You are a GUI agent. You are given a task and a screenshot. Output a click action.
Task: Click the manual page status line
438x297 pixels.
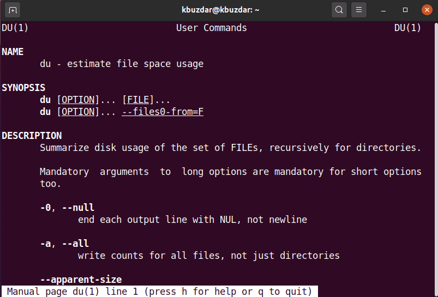point(159,292)
